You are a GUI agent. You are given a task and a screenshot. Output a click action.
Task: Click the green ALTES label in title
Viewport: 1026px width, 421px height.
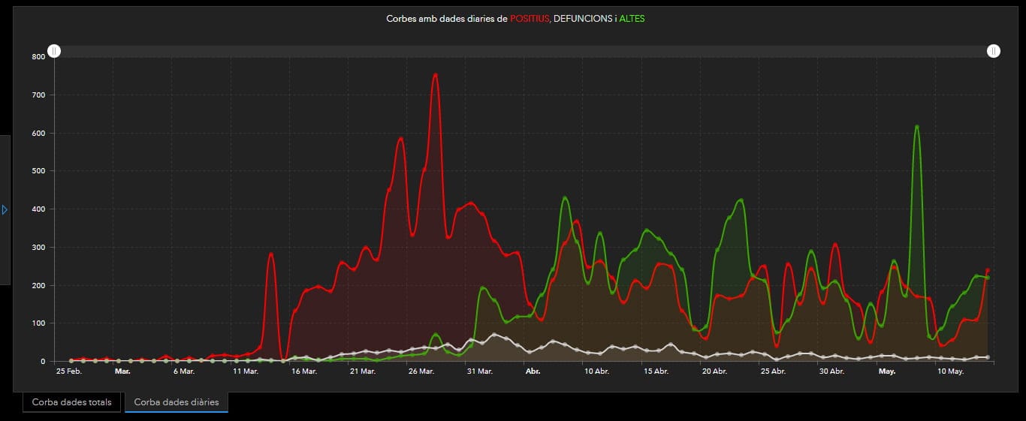click(631, 18)
